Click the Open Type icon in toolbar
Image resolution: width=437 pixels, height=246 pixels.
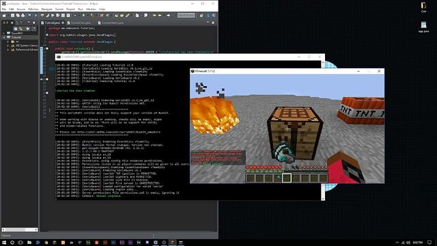point(117,16)
